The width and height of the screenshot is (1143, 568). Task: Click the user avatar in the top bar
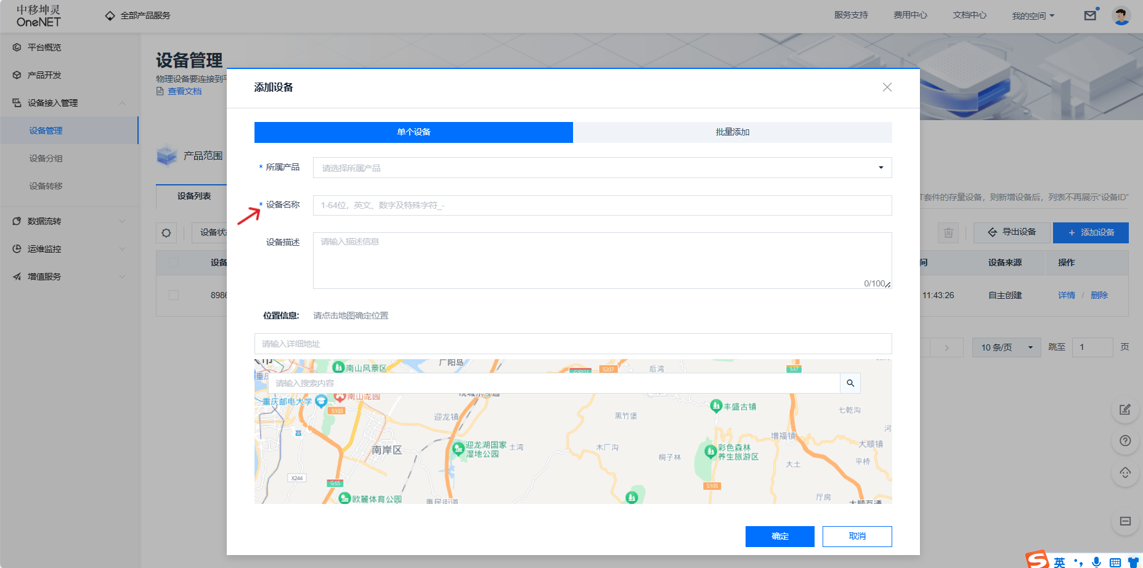(x=1122, y=15)
